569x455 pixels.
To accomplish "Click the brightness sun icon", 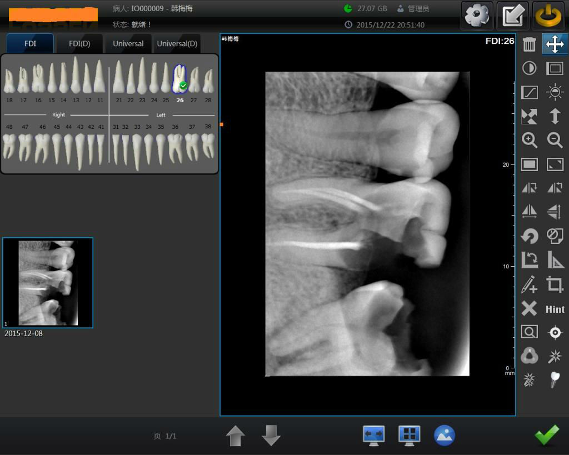I will pyautogui.click(x=555, y=92).
